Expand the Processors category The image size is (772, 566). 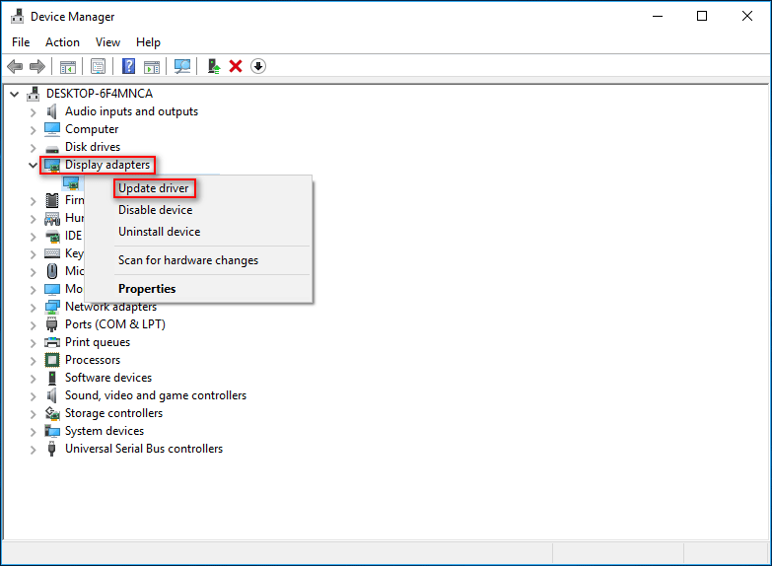pyautogui.click(x=33, y=361)
